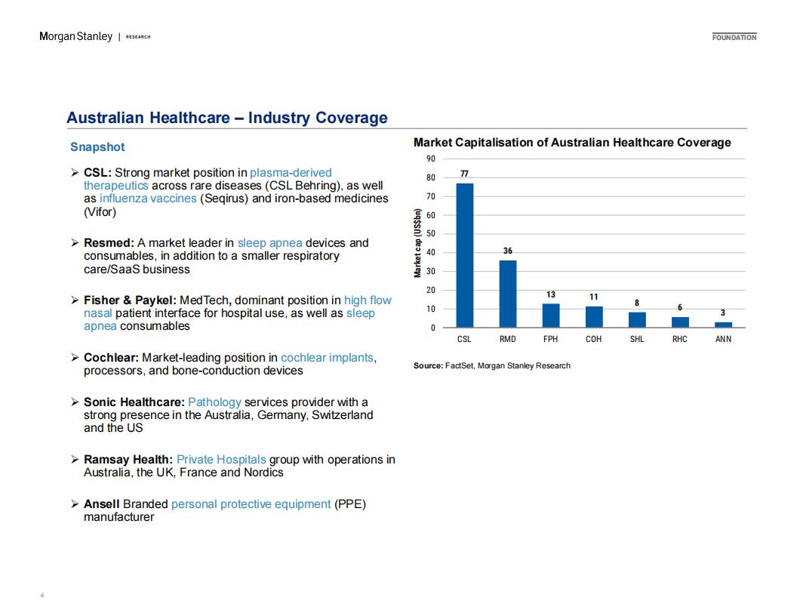Click the FPH bar in the chart

pos(551,316)
